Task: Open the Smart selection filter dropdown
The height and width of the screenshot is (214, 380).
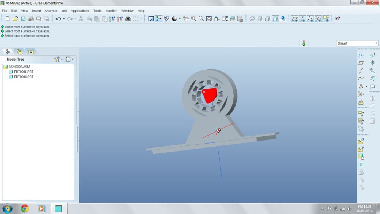Action: pyautogui.click(x=357, y=43)
